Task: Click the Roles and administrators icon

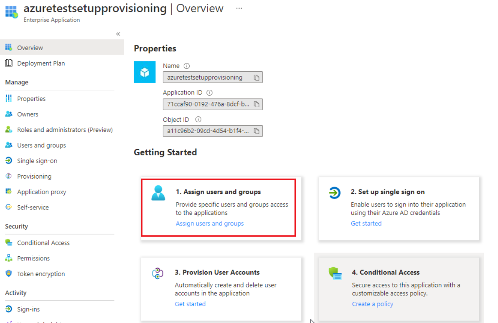Action: 9,129
